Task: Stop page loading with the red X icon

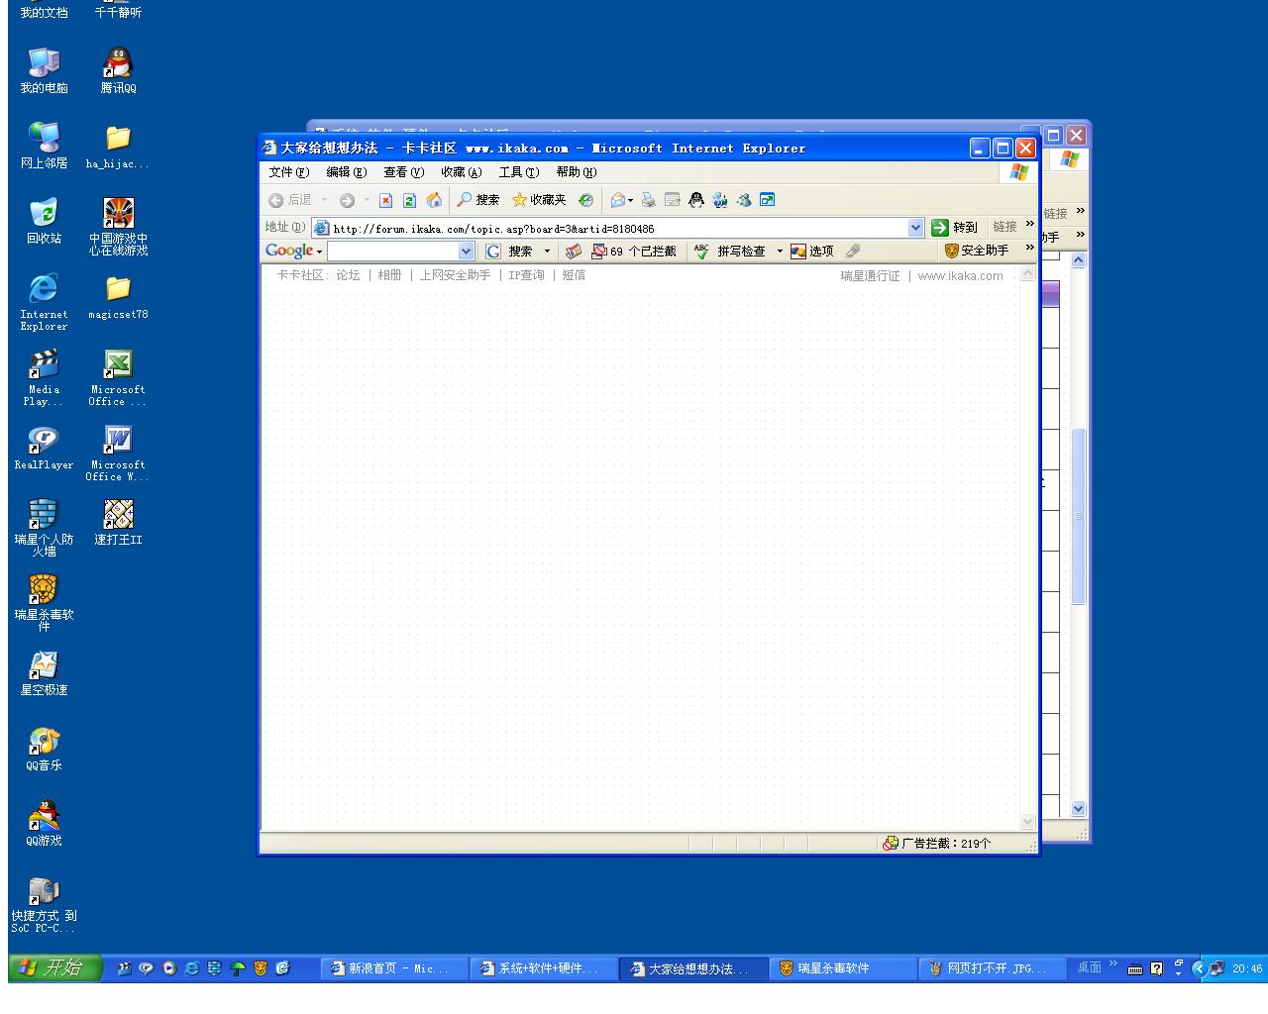Action: [385, 200]
